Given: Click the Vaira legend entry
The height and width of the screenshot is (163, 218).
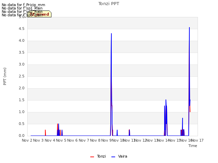Looking at the screenshot, I should tap(119, 156).
